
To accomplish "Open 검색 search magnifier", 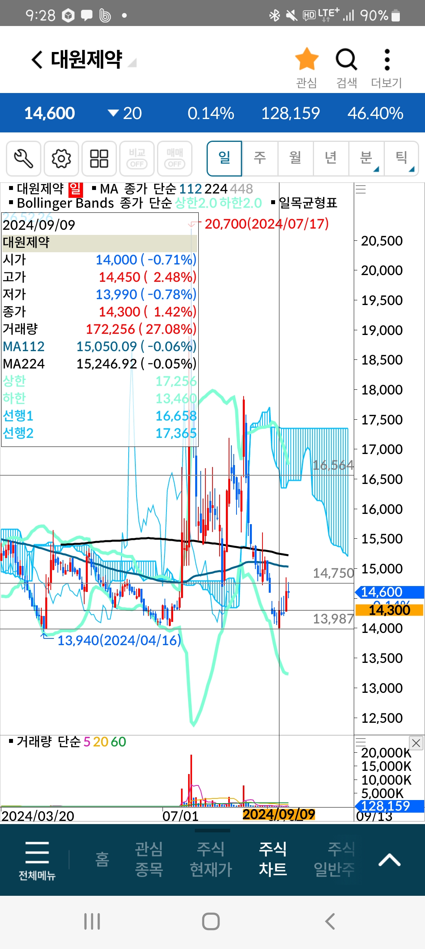I will click(346, 59).
